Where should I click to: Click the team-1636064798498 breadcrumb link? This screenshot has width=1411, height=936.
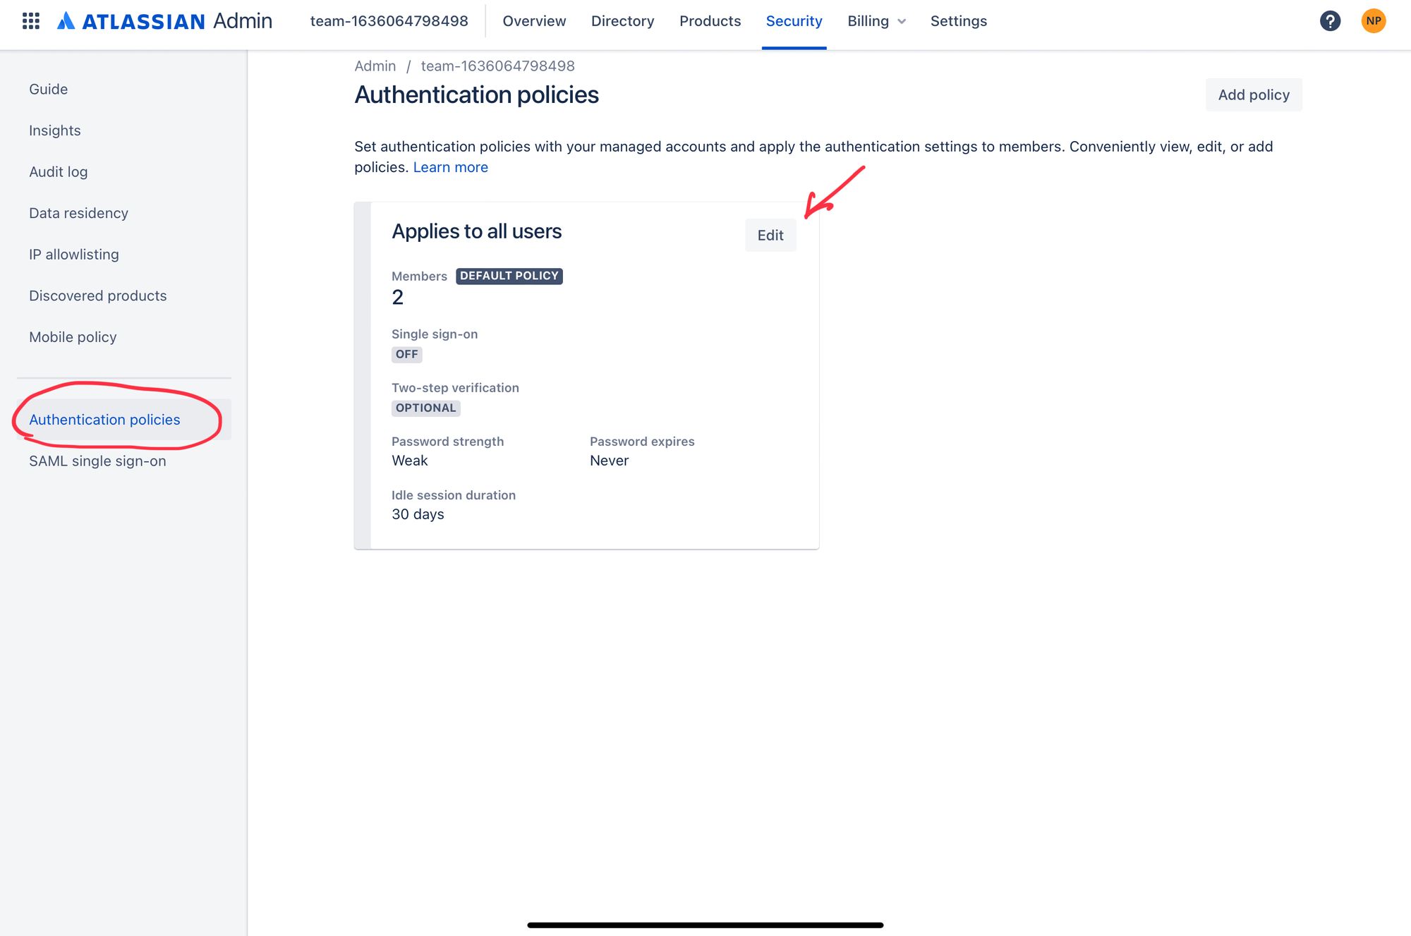pyautogui.click(x=498, y=66)
